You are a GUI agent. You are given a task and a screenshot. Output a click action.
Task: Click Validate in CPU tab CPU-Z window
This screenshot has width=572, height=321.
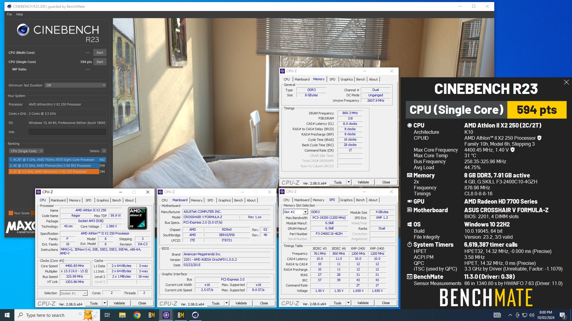(119, 303)
